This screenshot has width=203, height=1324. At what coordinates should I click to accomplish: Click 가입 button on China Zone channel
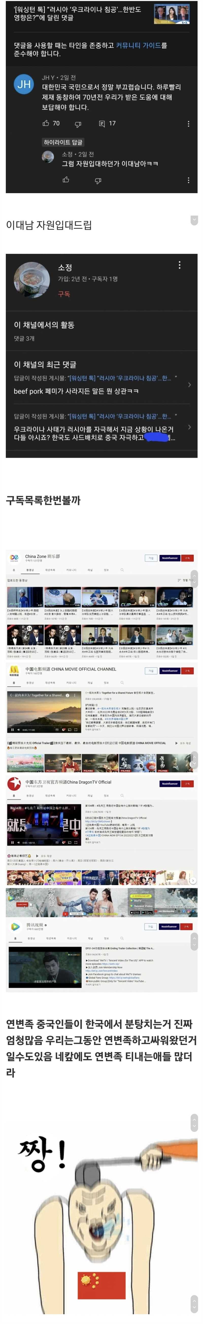point(151,558)
